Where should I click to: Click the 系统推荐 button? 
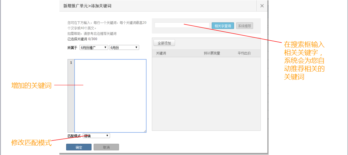244,26
